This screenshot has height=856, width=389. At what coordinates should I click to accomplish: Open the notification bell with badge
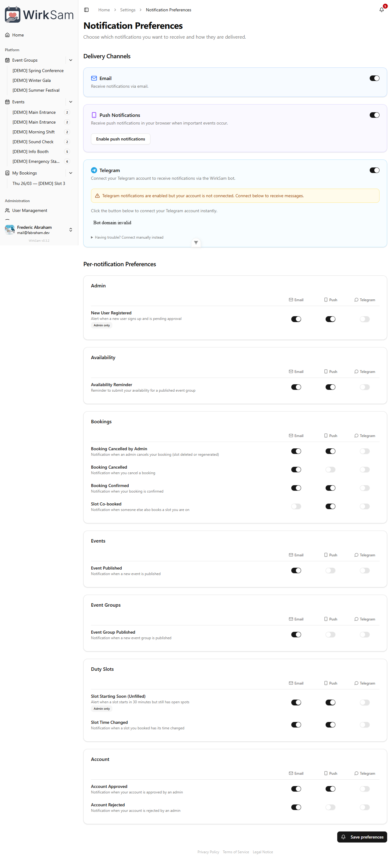[382, 10]
